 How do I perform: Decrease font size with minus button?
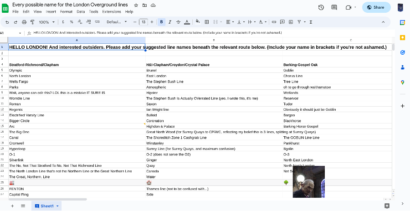click(135, 22)
